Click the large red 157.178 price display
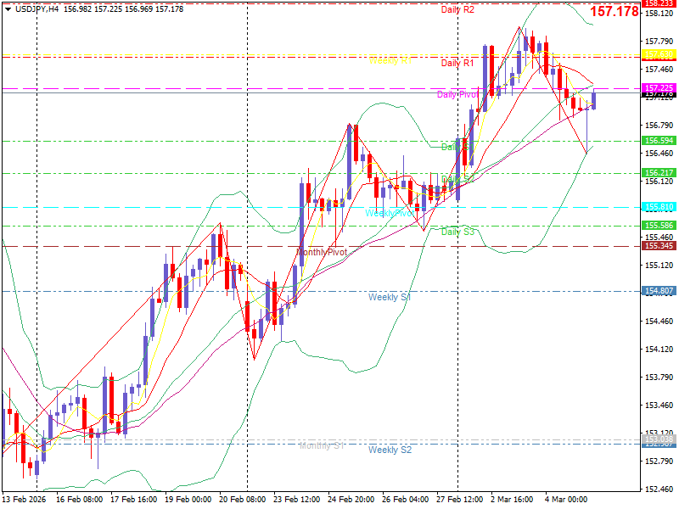Image resolution: width=679 pixels, height=509 pixels. (614, 12)
